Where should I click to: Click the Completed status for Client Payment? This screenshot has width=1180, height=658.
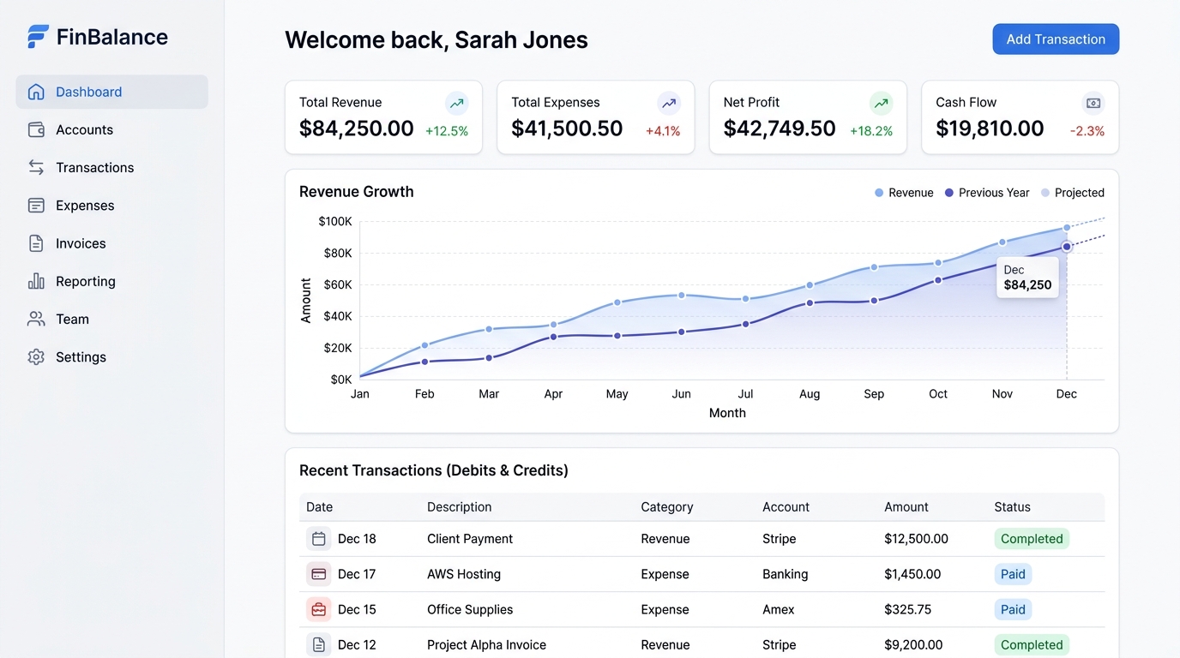coord(1032,539)
